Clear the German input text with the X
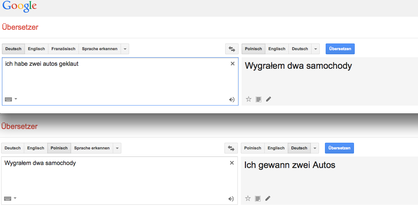 pyautogui.click(x=233, y=64)
